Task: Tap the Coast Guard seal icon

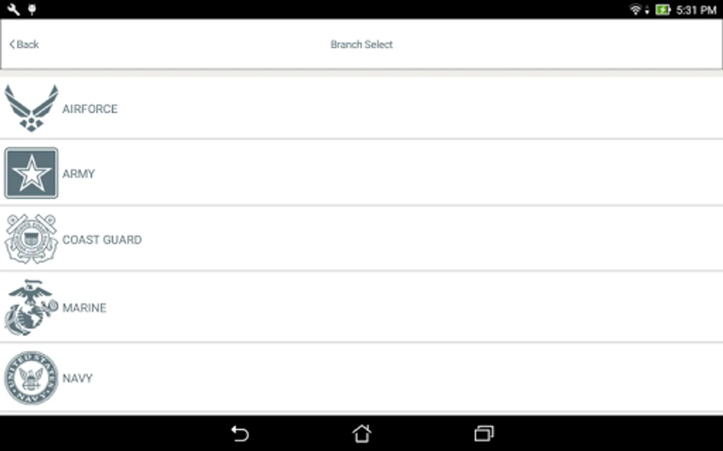Action: click(x=31, y=239)
